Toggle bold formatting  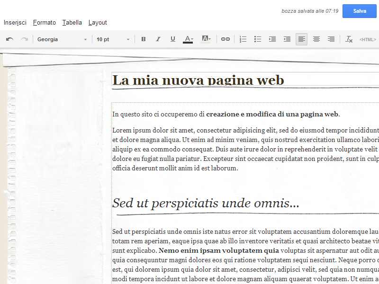[x=144, y=39]
